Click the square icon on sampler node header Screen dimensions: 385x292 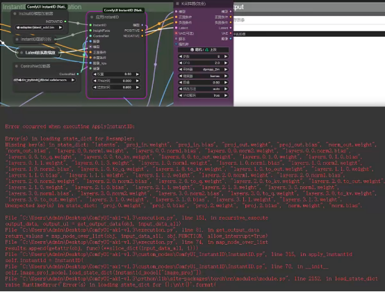(x=177, y=3)
